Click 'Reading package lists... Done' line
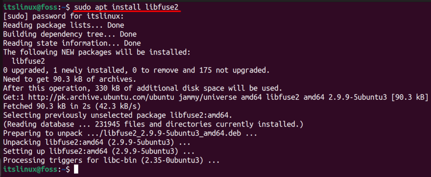Image resolution: width=431 pixels, height=177 pixels. pyautogui.click(x=64, y=25)
